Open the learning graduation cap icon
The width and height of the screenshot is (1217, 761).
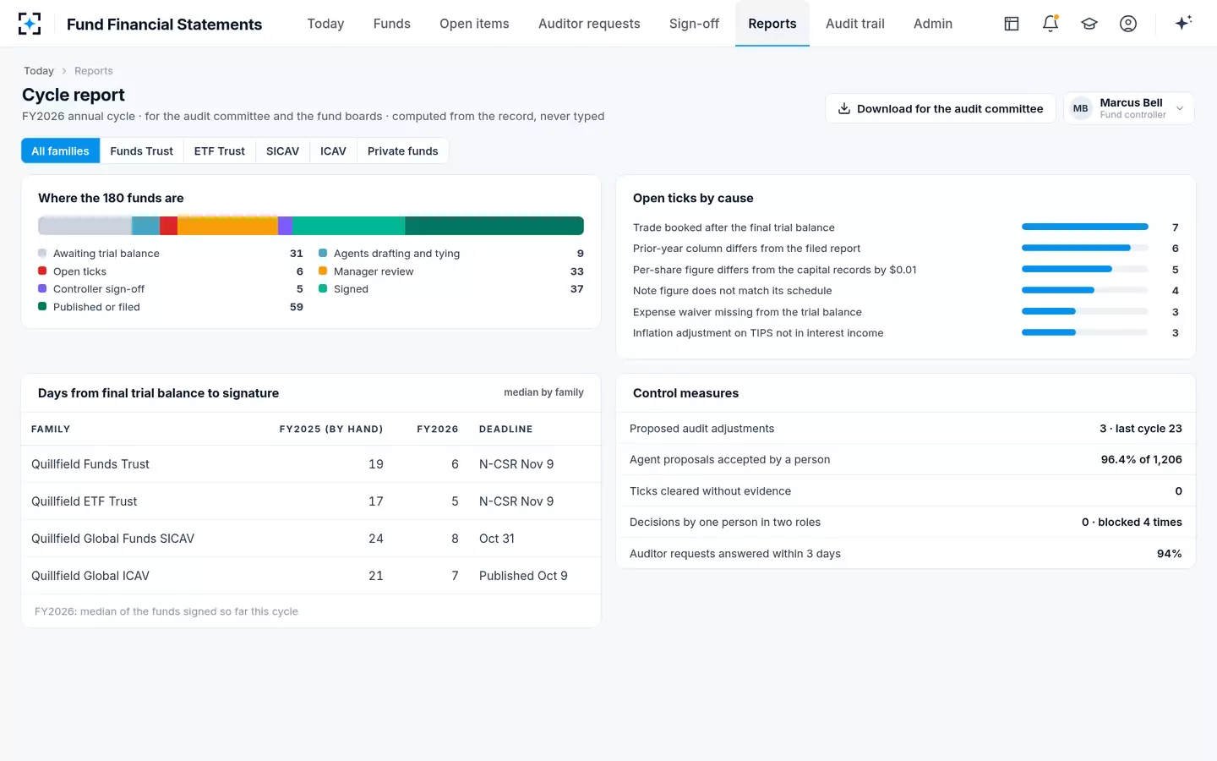(1089, 24)
